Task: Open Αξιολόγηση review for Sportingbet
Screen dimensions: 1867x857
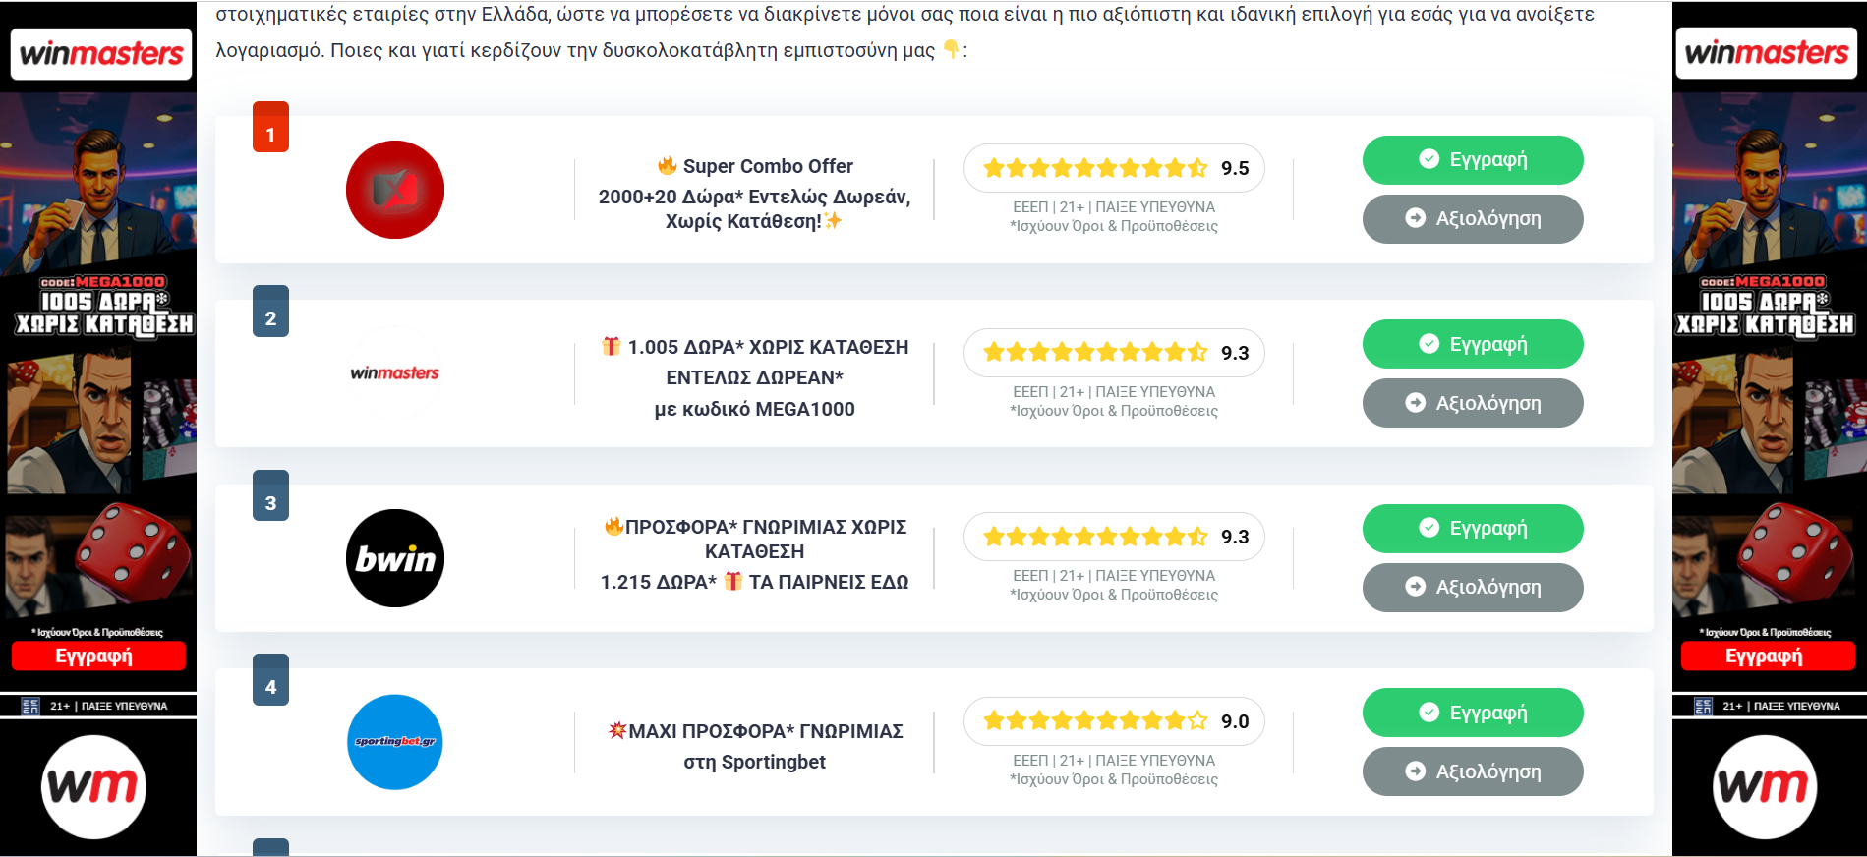Action: pyautogui.click(x=1472, y=771)
